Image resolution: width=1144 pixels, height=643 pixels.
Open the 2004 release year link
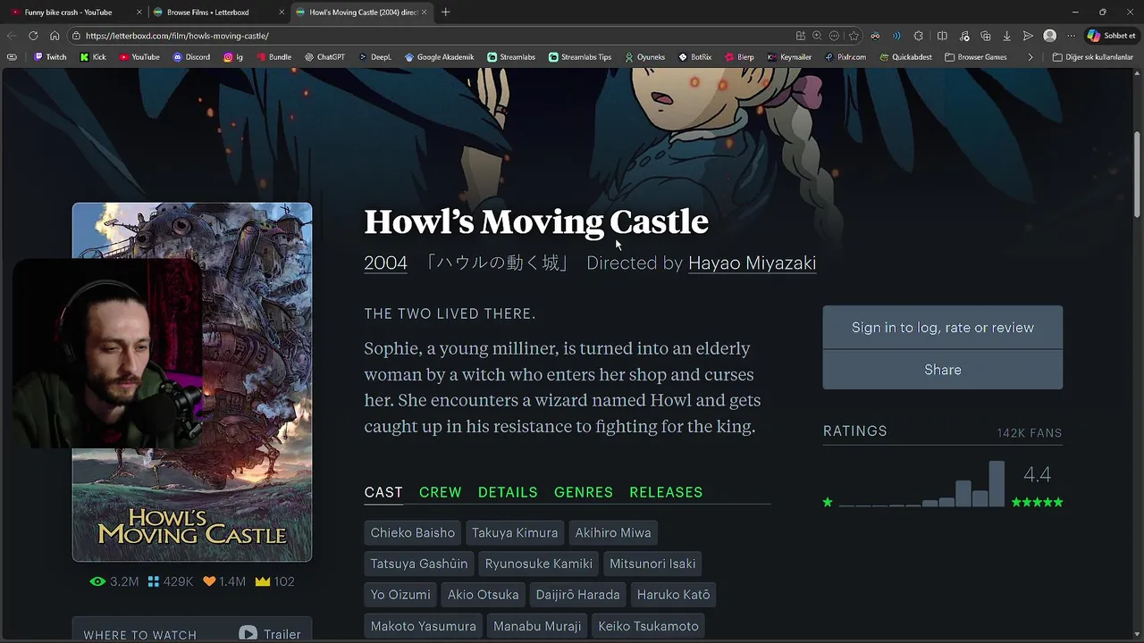[385, 263]
